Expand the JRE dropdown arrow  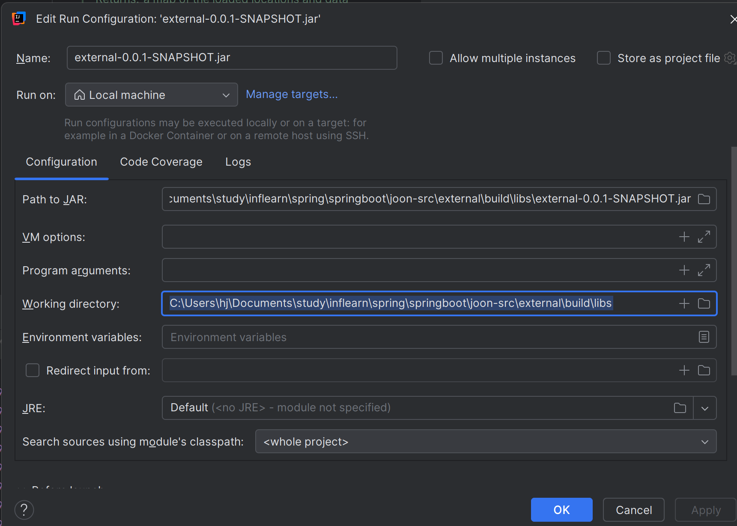click(x=705, y=408)
